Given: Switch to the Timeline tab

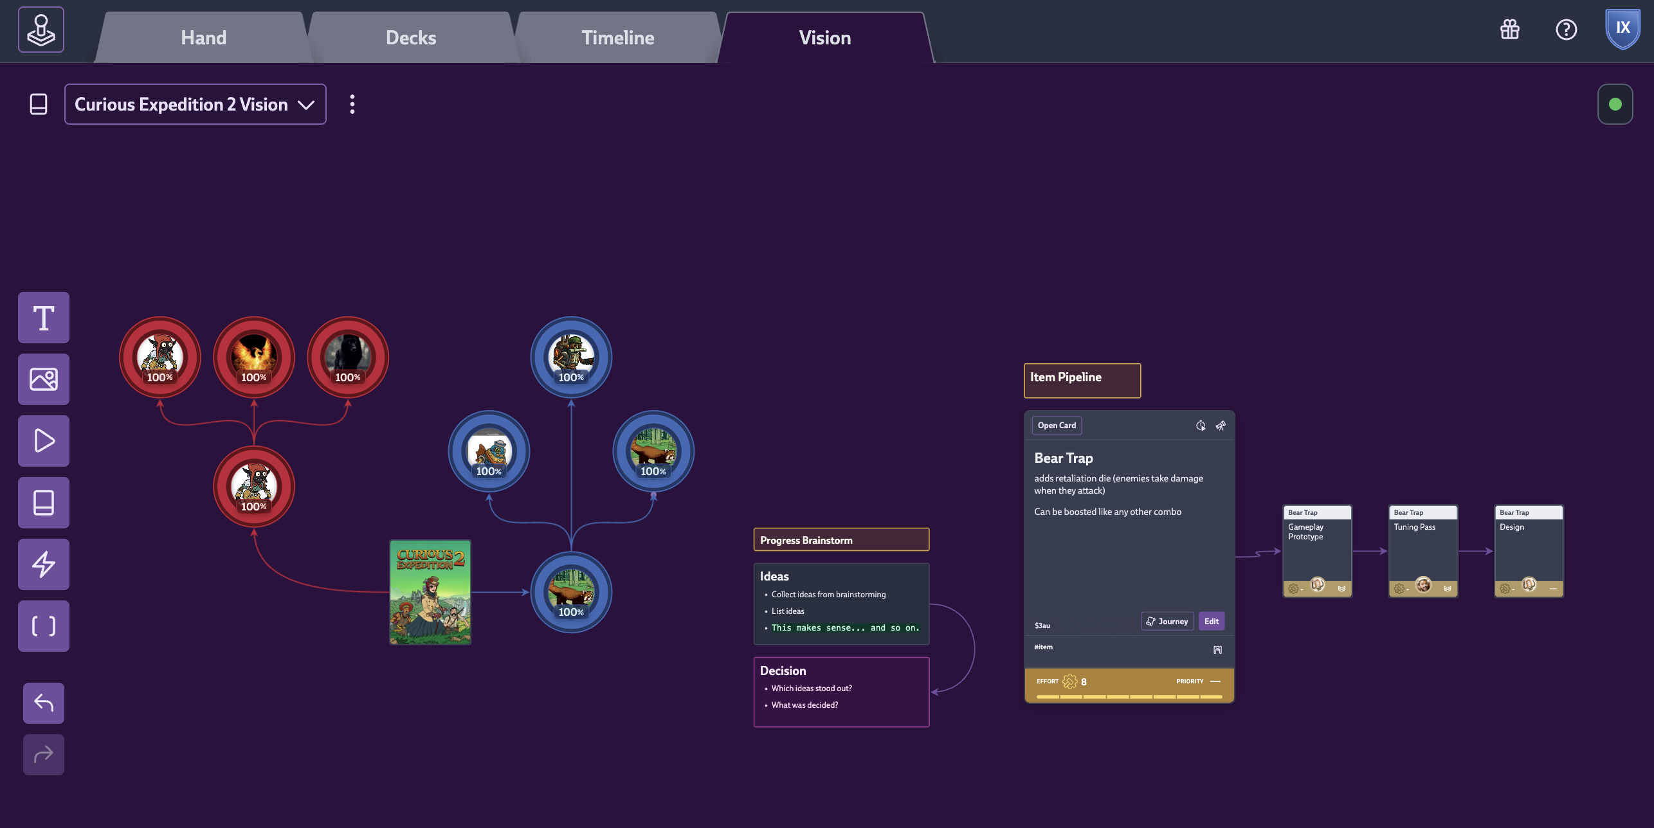Looking at the screenshot, I should pyautogui.click(x=617, y=38).
